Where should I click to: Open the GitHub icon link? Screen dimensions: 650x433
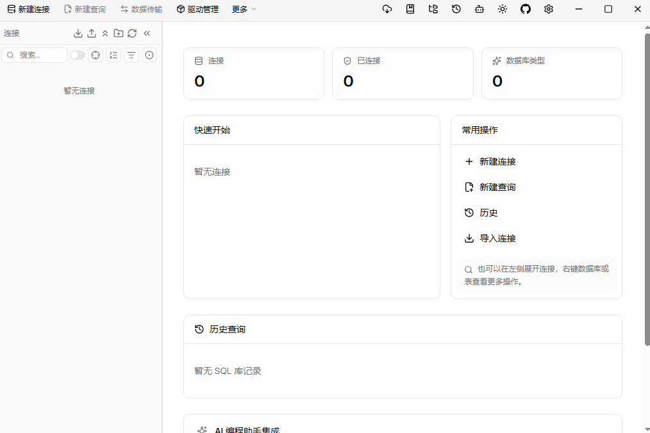pyautogui.click(x=526, y=9)
